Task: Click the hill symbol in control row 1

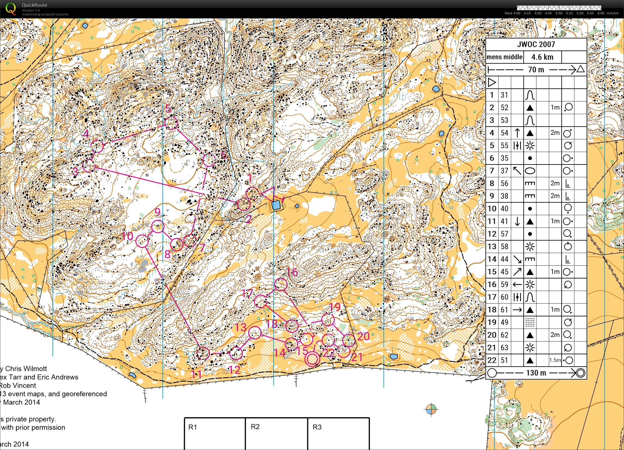Action: [x=530, y=95]
